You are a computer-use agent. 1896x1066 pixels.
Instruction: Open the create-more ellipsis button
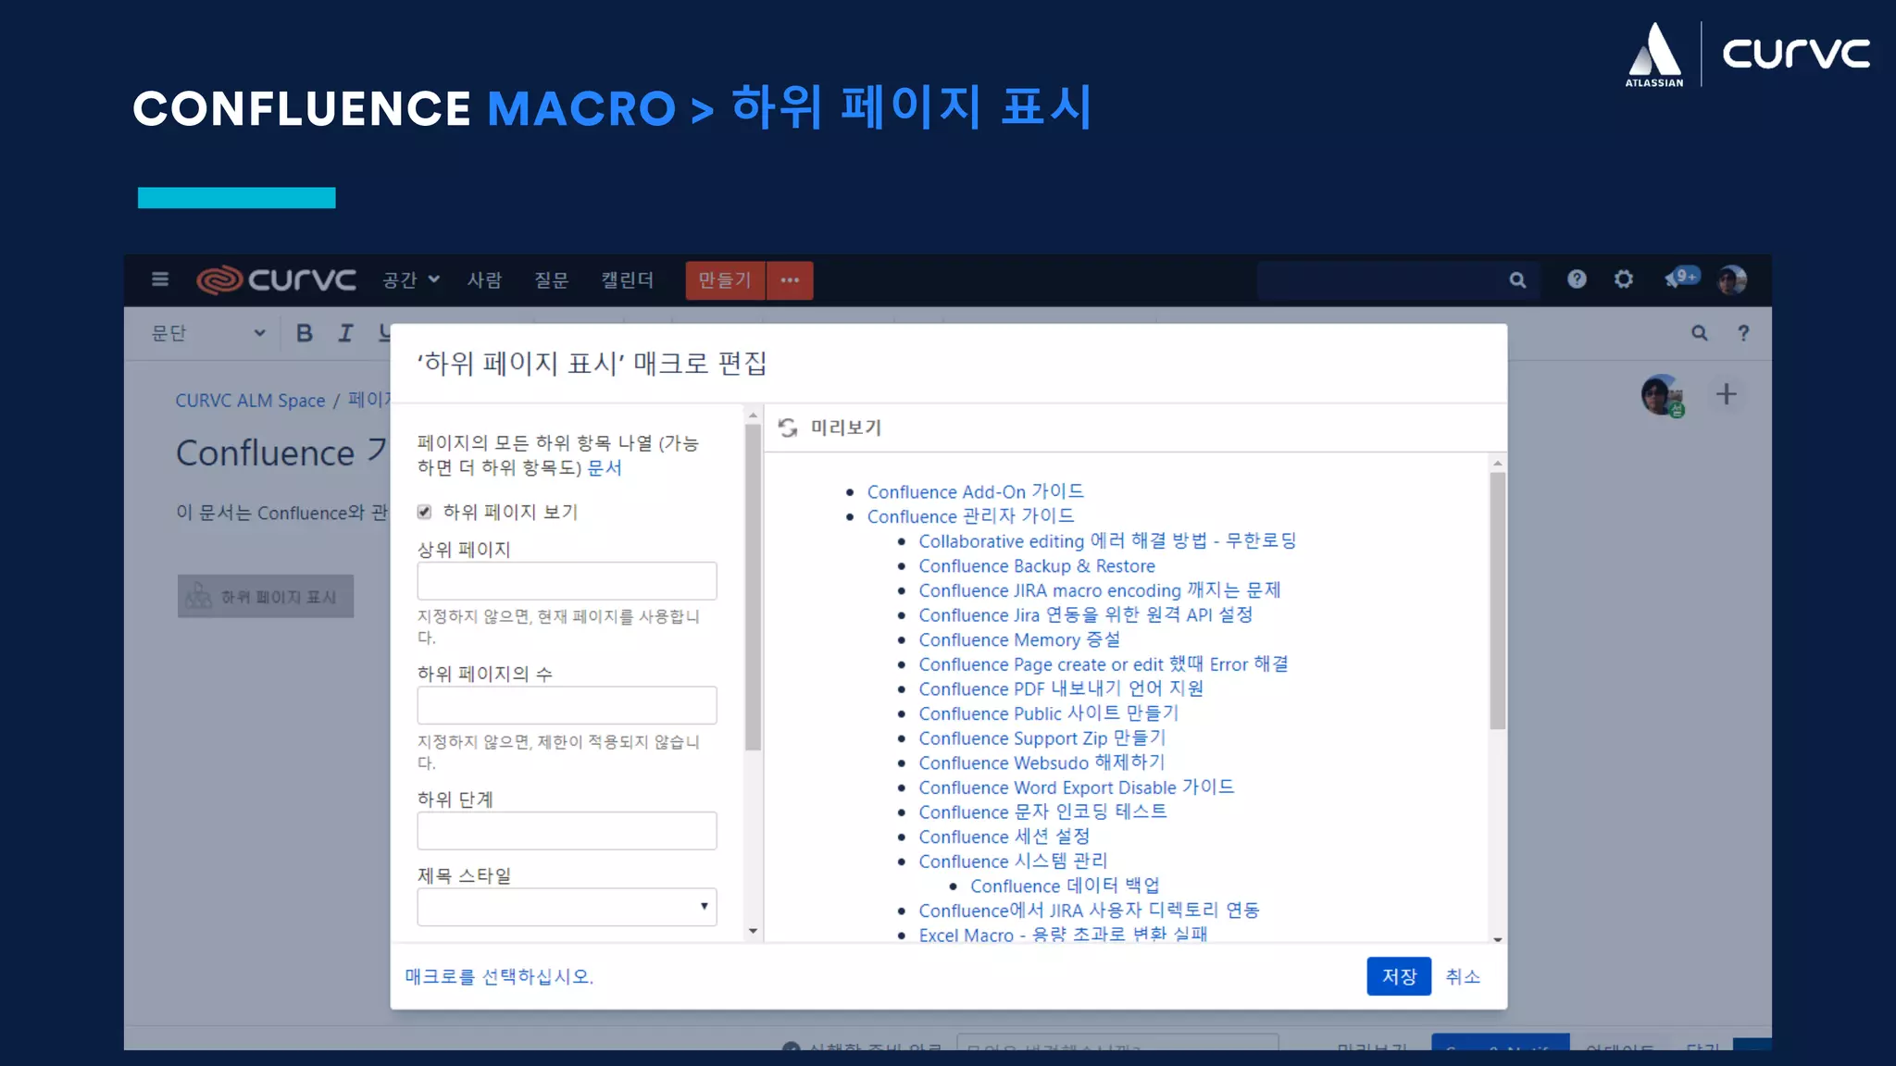click(790, 280)
